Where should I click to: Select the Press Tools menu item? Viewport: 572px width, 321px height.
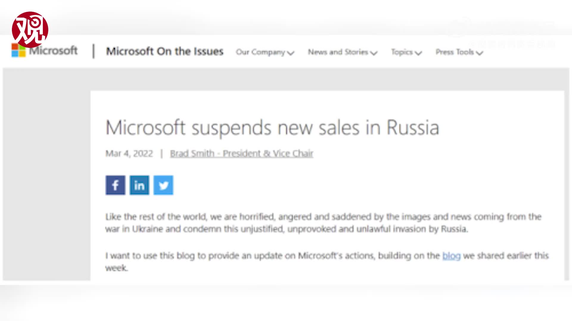coord(454,52)
